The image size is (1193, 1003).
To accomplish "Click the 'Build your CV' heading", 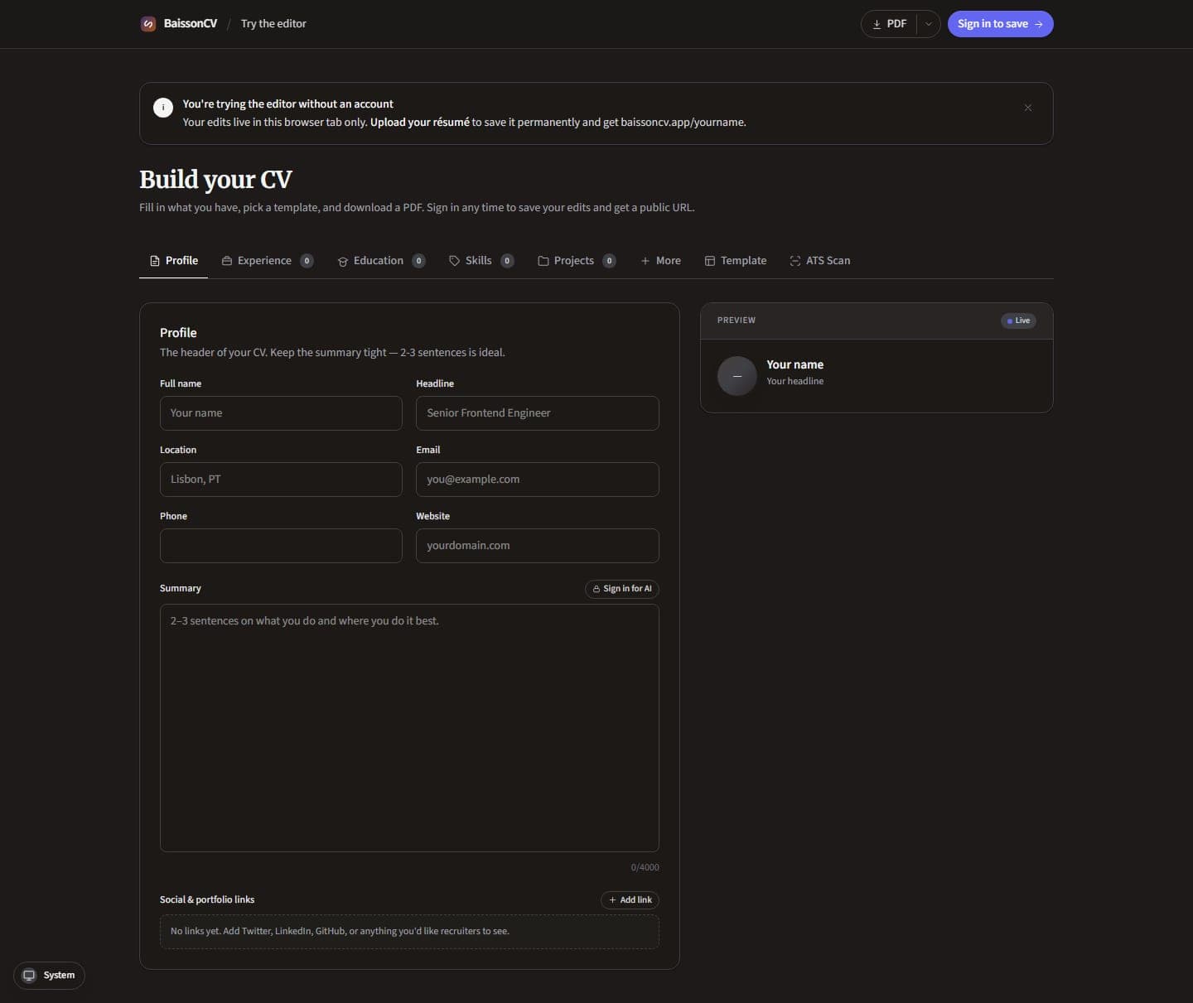I will click(x=215, y=180).
